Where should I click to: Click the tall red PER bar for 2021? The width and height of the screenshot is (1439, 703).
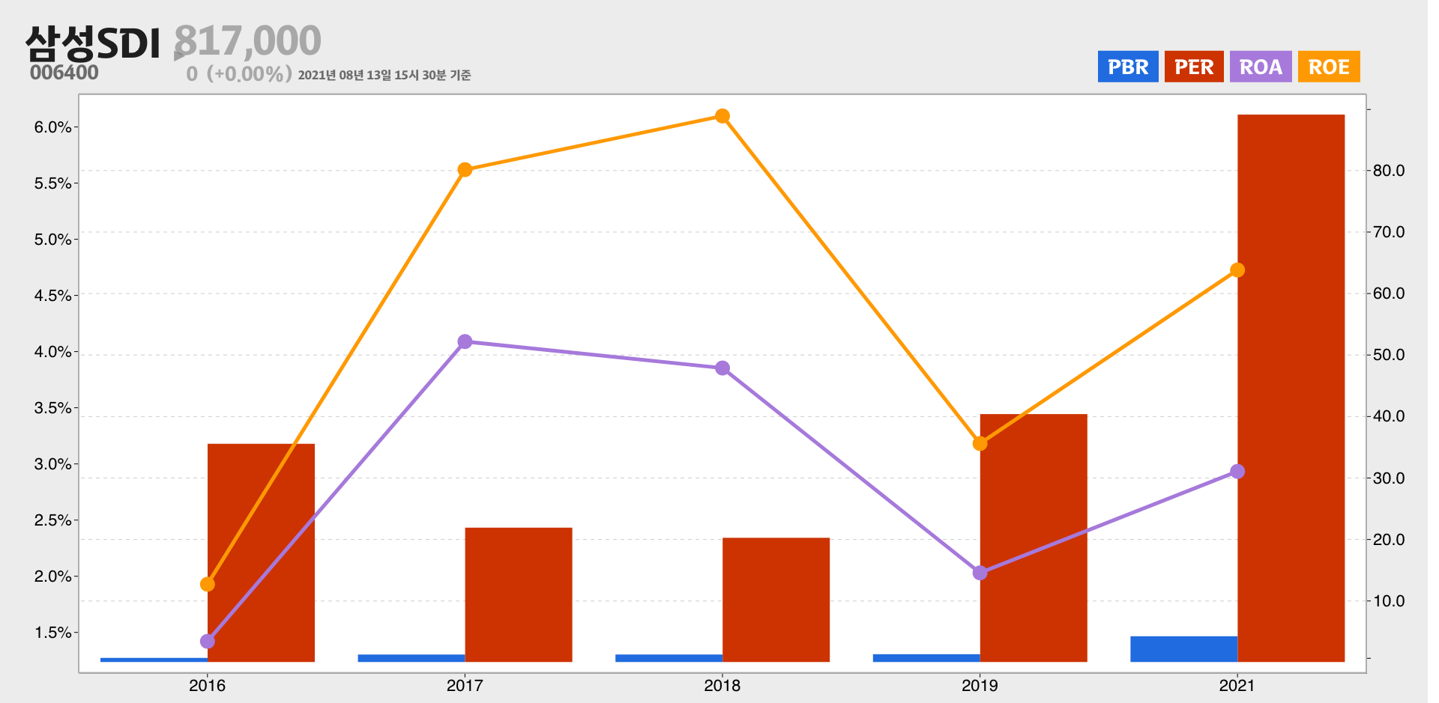(1291, 388)
